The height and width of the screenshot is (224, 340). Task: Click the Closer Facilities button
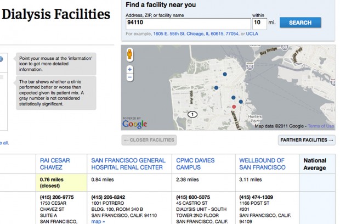[149, 140]
